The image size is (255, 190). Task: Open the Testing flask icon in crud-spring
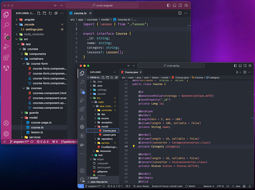82,118
